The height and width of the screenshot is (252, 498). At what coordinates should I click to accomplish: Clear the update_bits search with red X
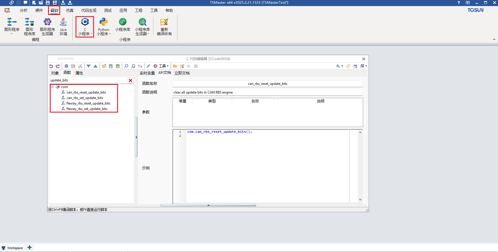click(x=131, y=81)
